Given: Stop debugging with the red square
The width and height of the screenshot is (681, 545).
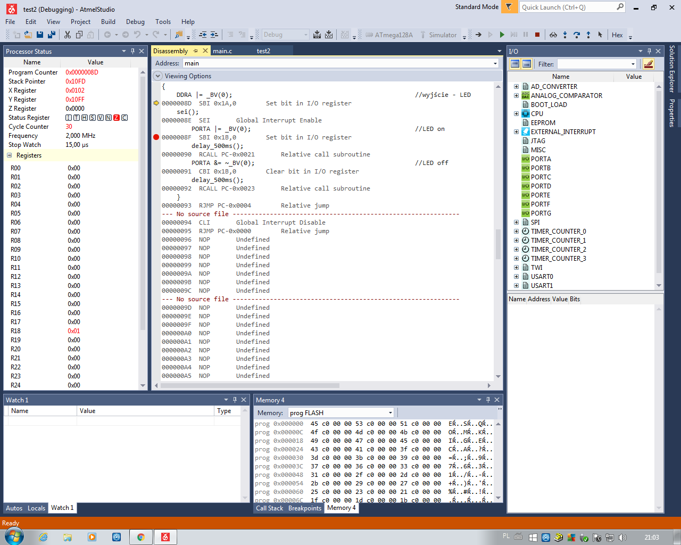Looking at the screenshot, I should [x=537, y=35].
